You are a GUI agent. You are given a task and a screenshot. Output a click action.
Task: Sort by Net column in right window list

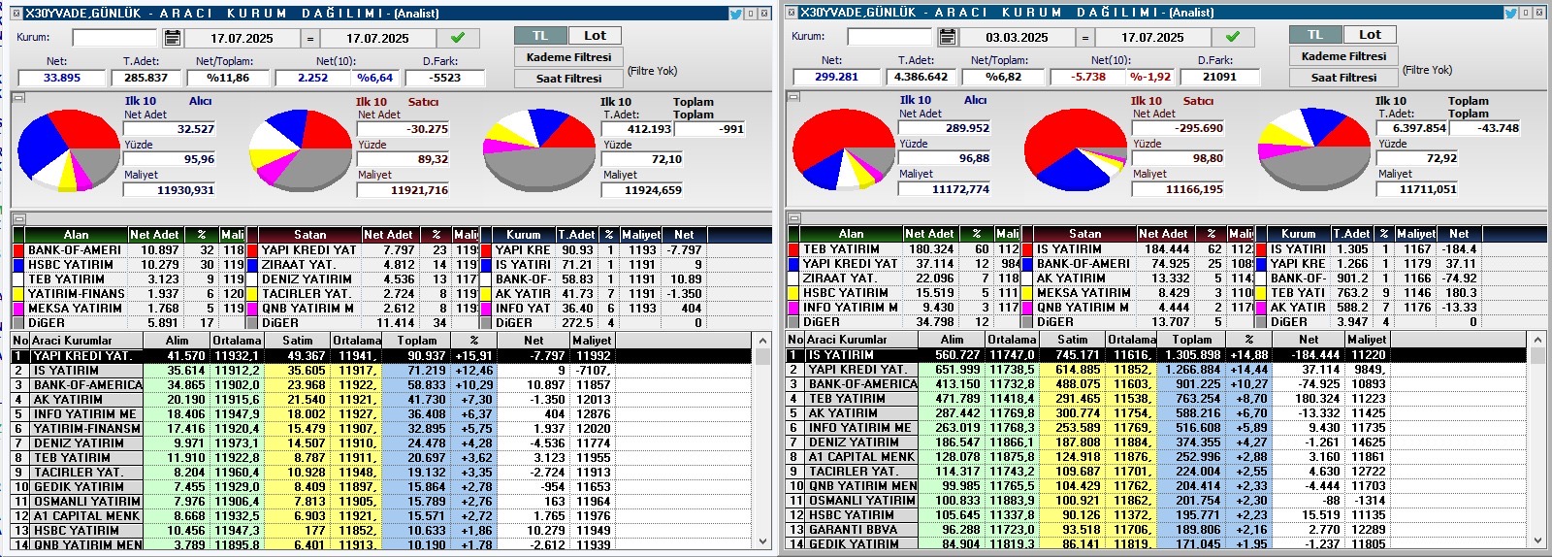(1309, 340)
